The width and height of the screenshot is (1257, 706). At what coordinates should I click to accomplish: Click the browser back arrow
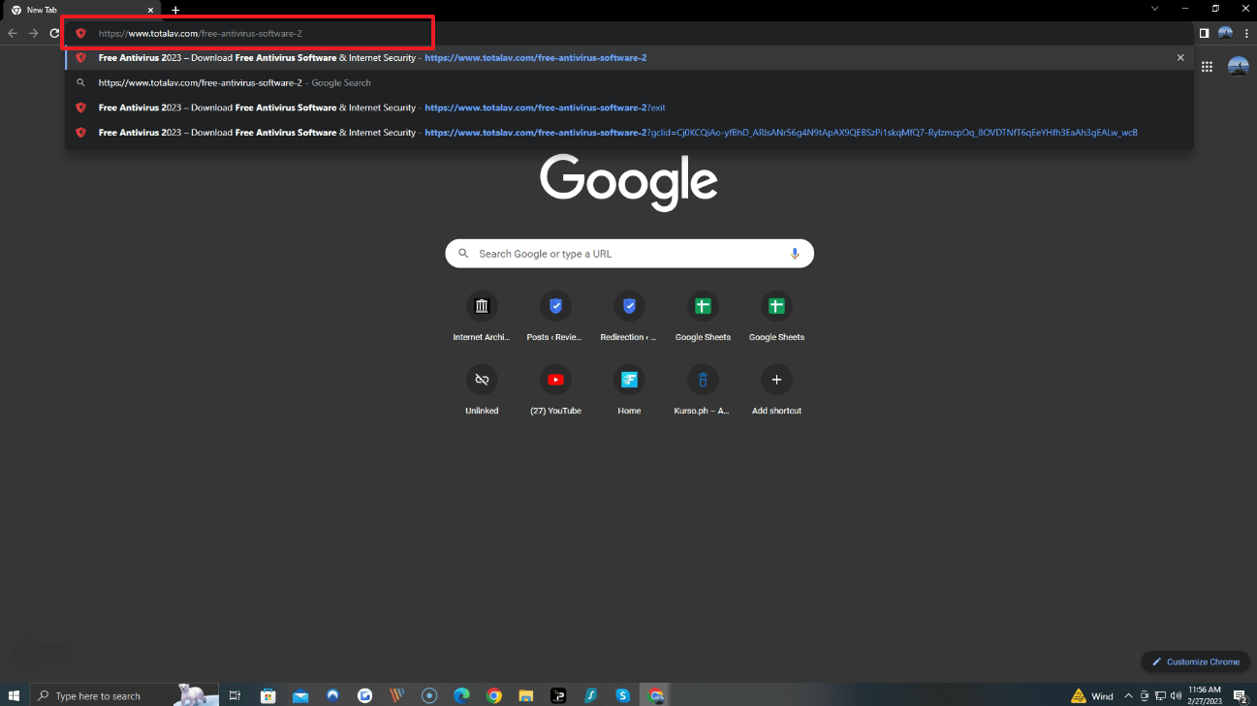tap(13, 33)
